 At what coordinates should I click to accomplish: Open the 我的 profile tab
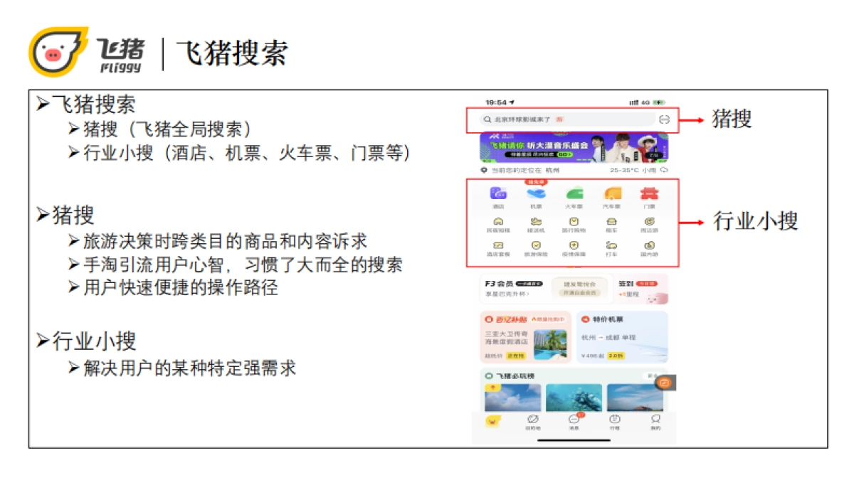click(x=655, y=422)
